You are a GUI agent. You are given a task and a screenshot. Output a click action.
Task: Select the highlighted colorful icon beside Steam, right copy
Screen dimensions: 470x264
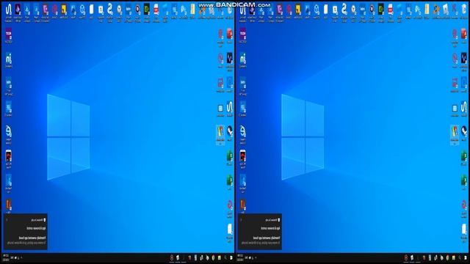pyautogui.click(x=455, y=135)
